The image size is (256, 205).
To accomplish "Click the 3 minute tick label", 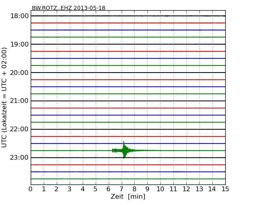I will 70,189.
